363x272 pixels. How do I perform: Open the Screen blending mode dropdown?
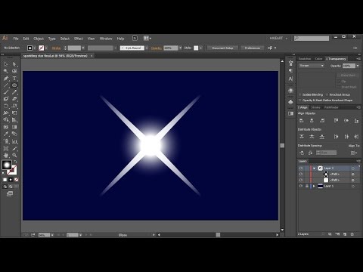[x=312, y=66]
